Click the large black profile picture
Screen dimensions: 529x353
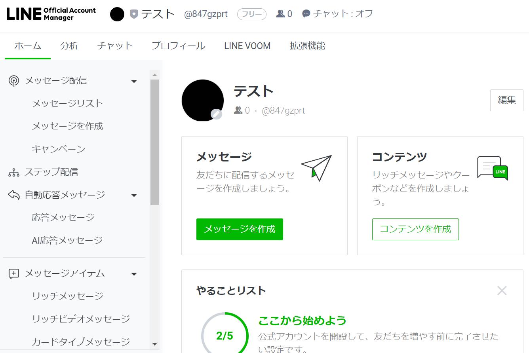click(203, 100)
